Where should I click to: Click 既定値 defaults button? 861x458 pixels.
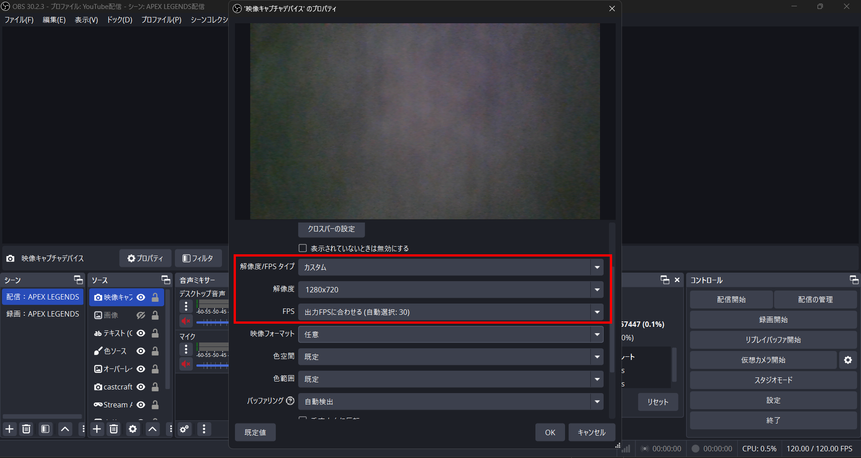[255, 432]
